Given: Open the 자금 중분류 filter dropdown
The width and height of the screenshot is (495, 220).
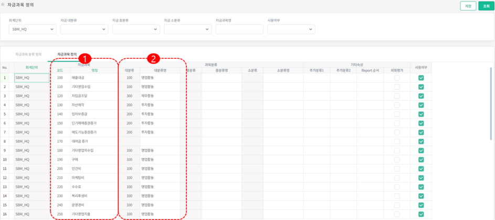Looking at the screenshot, I should tap(135, 29).
